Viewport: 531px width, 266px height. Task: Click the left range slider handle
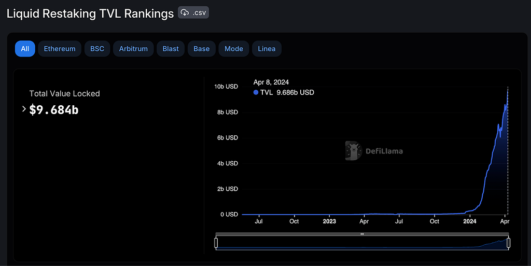tap(216, 243)
